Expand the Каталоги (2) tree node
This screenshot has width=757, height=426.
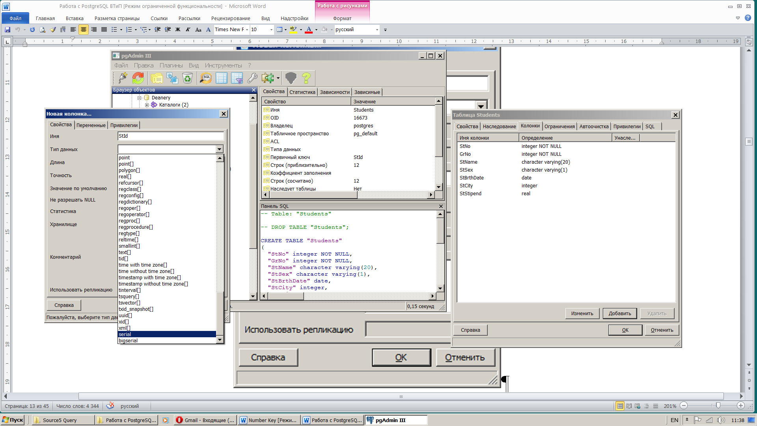point(147,105)
